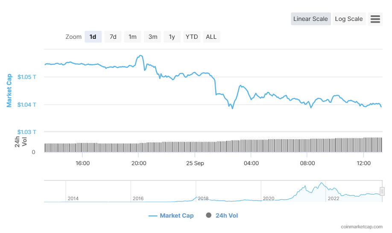Choose the 1y zoom range
The width and height of the screenshot is (392, 233).
(x=172, y=37)
